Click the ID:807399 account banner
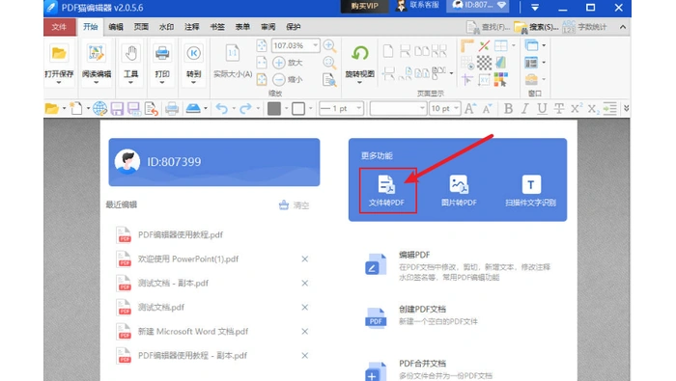This screenshot has height=381, width=676. coord(214,162)
